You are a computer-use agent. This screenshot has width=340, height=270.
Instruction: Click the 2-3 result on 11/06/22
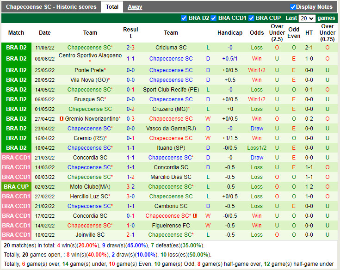(x=130, y=48)
